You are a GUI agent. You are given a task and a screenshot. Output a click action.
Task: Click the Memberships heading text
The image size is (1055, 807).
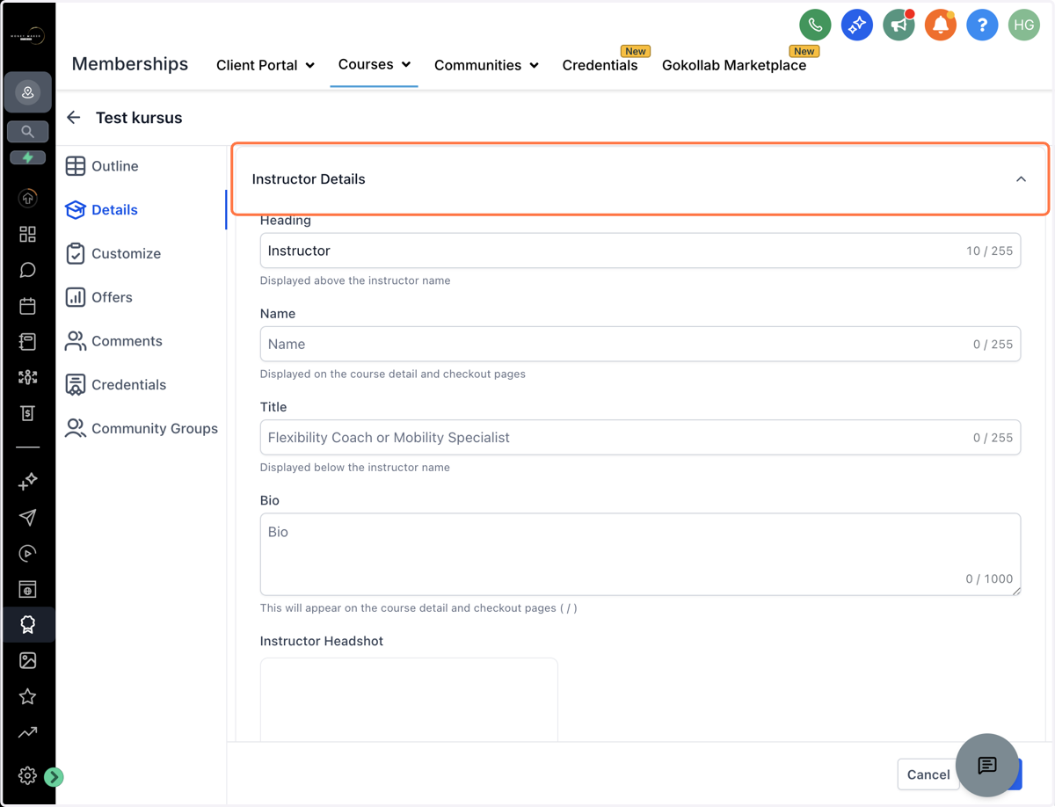[x=130, y=64]
